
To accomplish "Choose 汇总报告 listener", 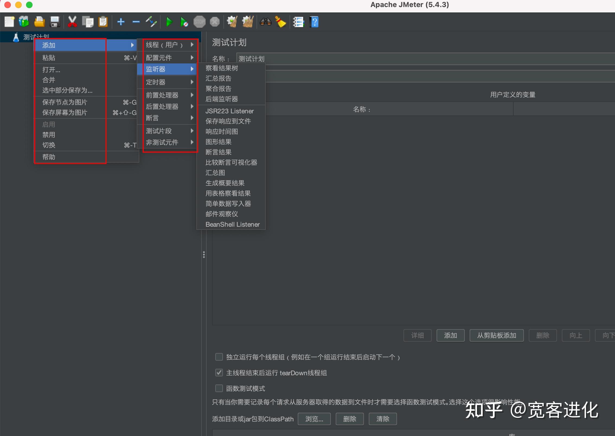I will click(x=231, y=78).
